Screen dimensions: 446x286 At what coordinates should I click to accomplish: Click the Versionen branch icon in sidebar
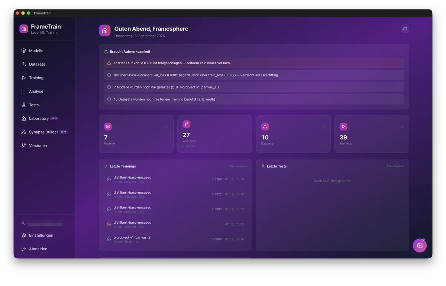(x=24, y=145)
